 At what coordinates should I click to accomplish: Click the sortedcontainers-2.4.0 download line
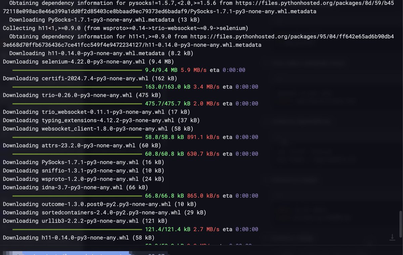pos(104,212)
